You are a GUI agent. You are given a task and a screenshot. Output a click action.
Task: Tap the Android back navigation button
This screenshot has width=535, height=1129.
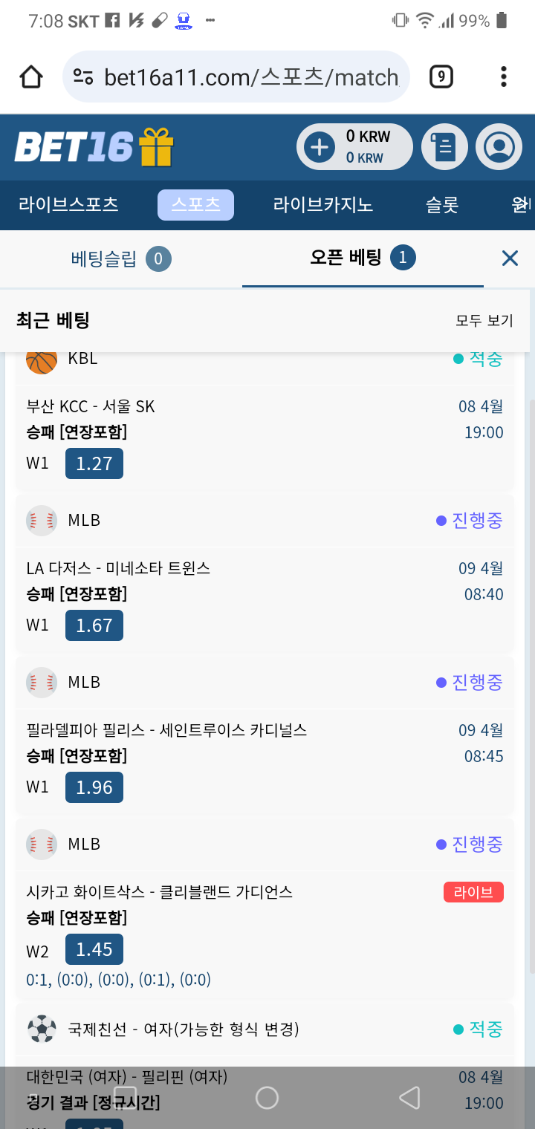pos(409,1098)
